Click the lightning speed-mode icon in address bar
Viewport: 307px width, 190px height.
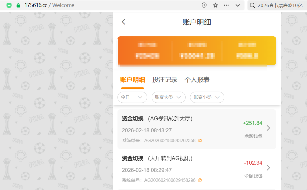[204, 5]
